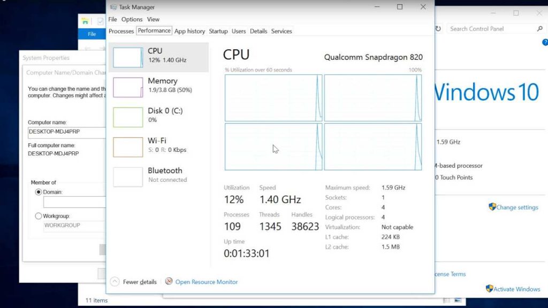
Task: Click the bottom-left CPU core graph
Action: (x=273, y=147)
